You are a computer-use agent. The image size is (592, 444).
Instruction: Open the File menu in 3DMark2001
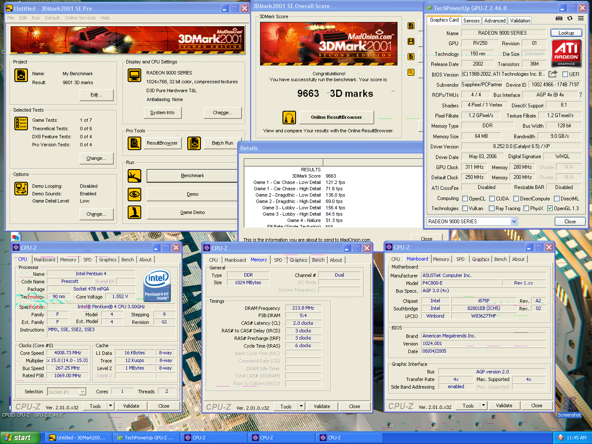[x=11, y=18]
